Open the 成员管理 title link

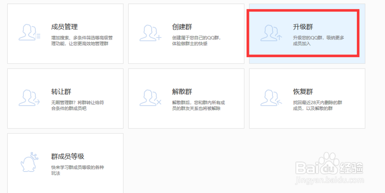[x=64, y=27]
